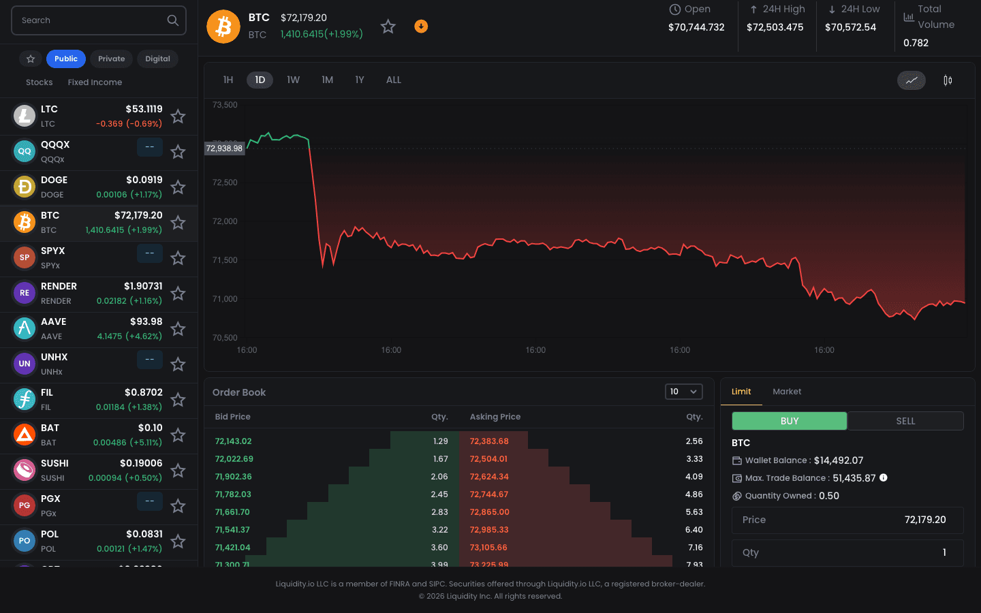Screen dimensions: 981x613
Task: Select the line chart view icon
Action: (911, 80)
